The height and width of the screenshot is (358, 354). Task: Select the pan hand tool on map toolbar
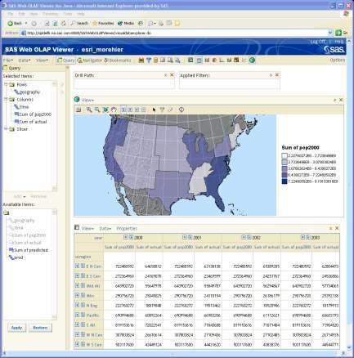tap(114, 110)
